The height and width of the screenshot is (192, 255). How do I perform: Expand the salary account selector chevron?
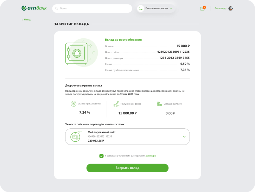click(184, 136)
